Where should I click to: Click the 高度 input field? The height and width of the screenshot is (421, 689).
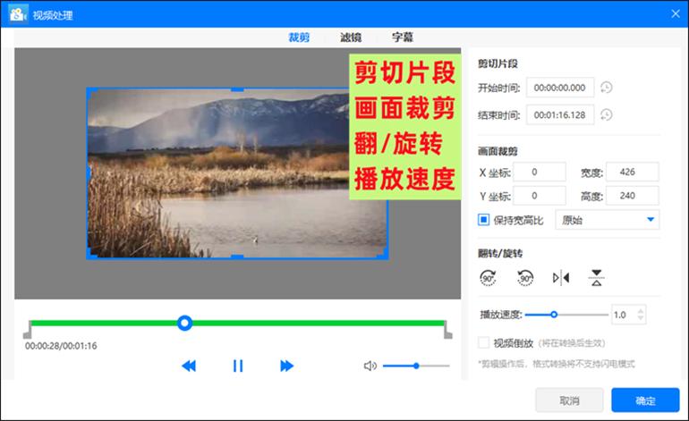[633, 196]
